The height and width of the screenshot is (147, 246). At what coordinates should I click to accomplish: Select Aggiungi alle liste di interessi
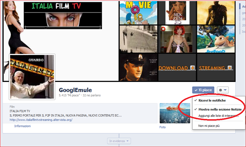[x=218, y=116]
